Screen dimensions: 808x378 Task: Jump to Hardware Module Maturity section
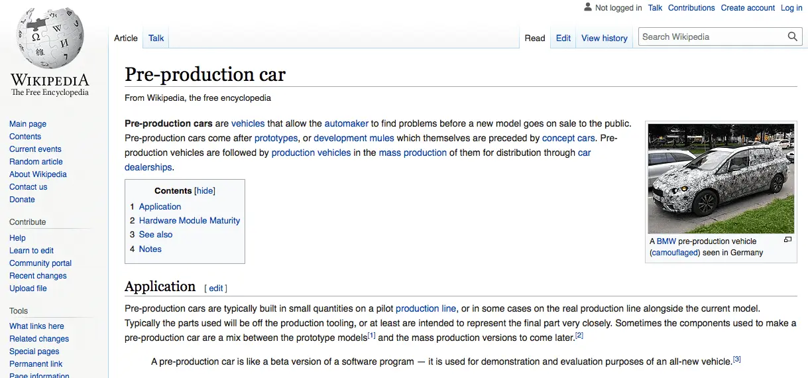(x=190, y=221)
